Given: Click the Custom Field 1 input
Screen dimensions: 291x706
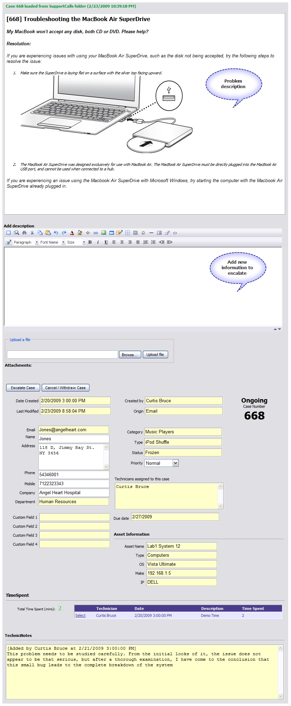Looking at the screenshot, I should [75, 517].
